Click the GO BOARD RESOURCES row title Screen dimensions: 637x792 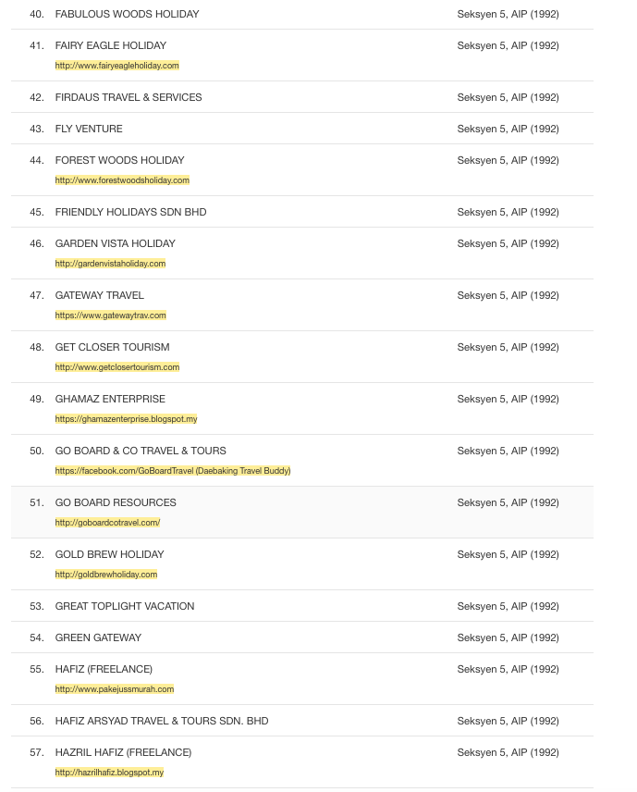(x=116, y=502)
